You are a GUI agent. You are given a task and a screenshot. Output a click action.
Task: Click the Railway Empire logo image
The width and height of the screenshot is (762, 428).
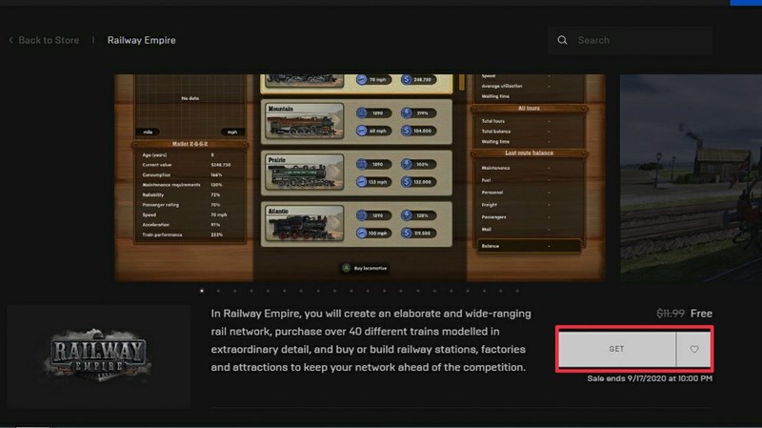point(99,356)
